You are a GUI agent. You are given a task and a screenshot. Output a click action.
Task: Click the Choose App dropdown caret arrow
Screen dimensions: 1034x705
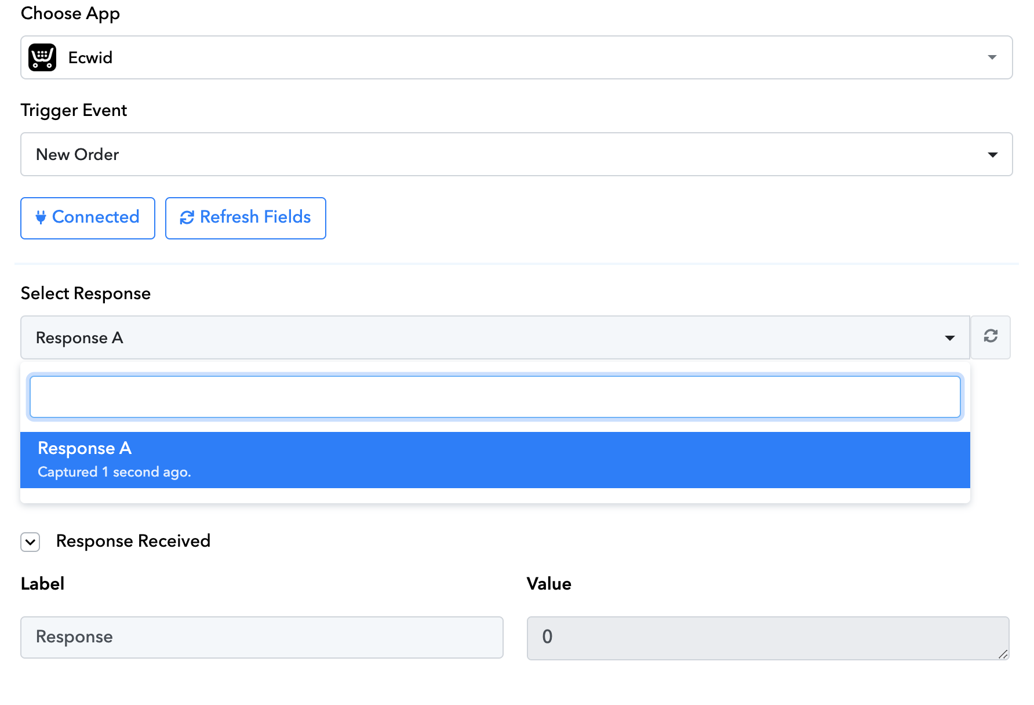[992, 57]
